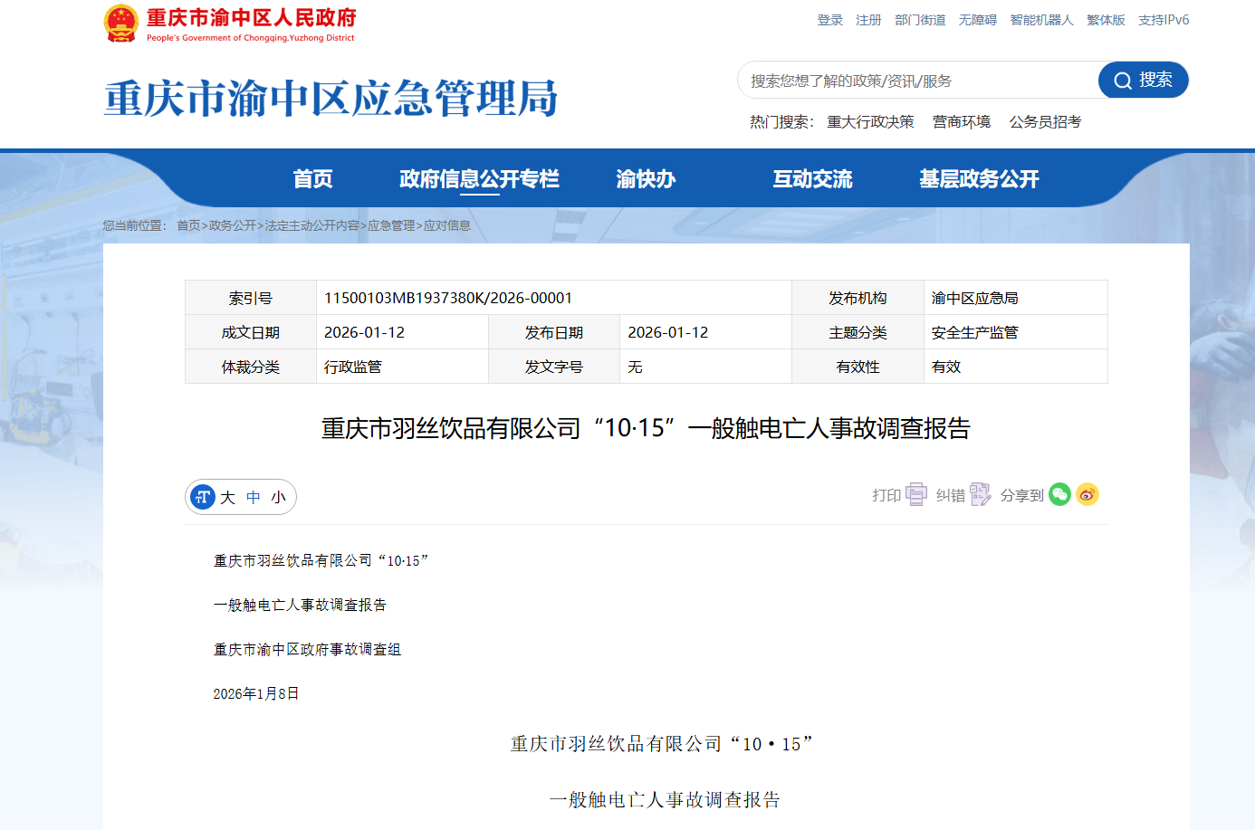Share to WeChat via green icon

[1059, 494]
